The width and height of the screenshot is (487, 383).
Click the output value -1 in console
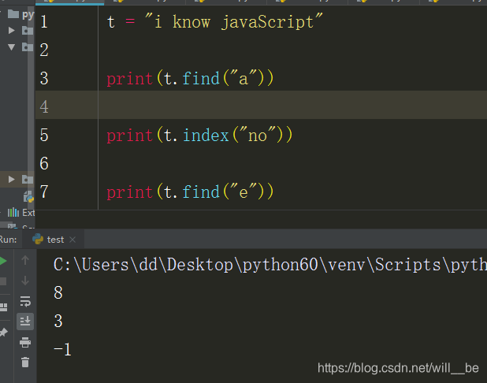[x=62, y=349]
